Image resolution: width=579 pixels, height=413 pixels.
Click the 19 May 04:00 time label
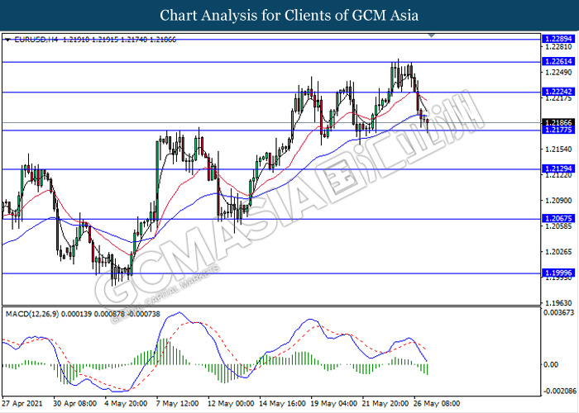pyautogui.click(x=334, y=403)
